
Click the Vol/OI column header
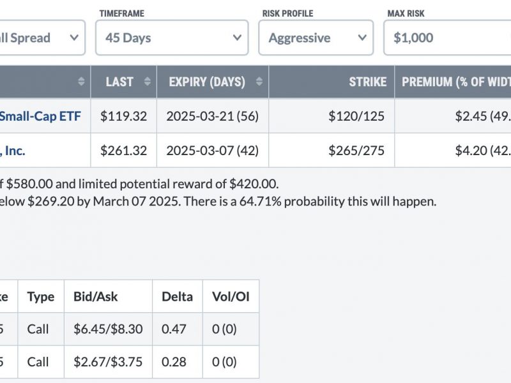pyautogui.click(x=231, y=296)
